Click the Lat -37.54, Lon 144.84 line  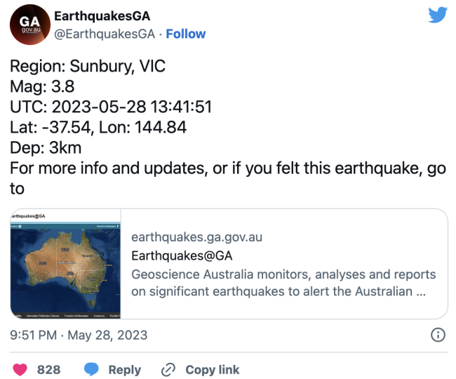point(98,128)
